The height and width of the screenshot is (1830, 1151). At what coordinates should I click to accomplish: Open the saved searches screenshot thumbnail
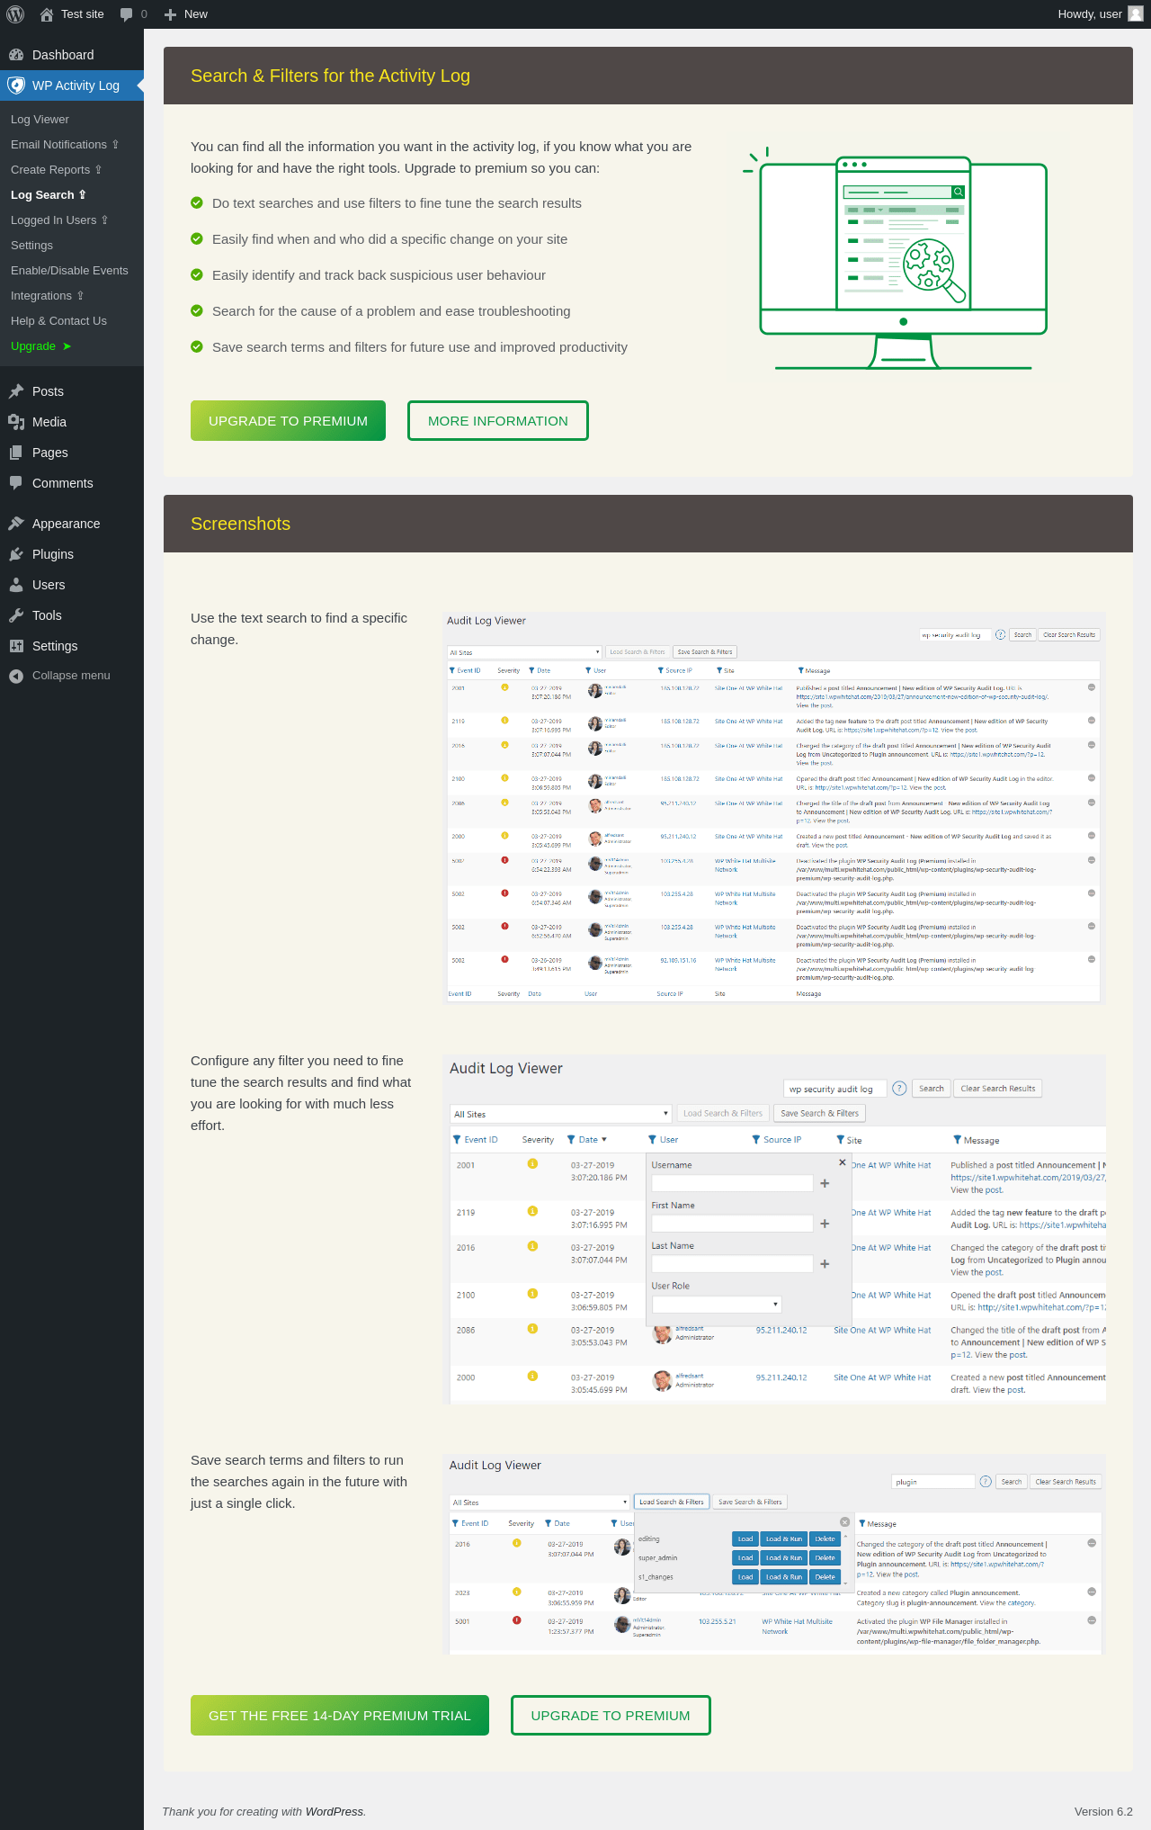tap(775, 1554)
